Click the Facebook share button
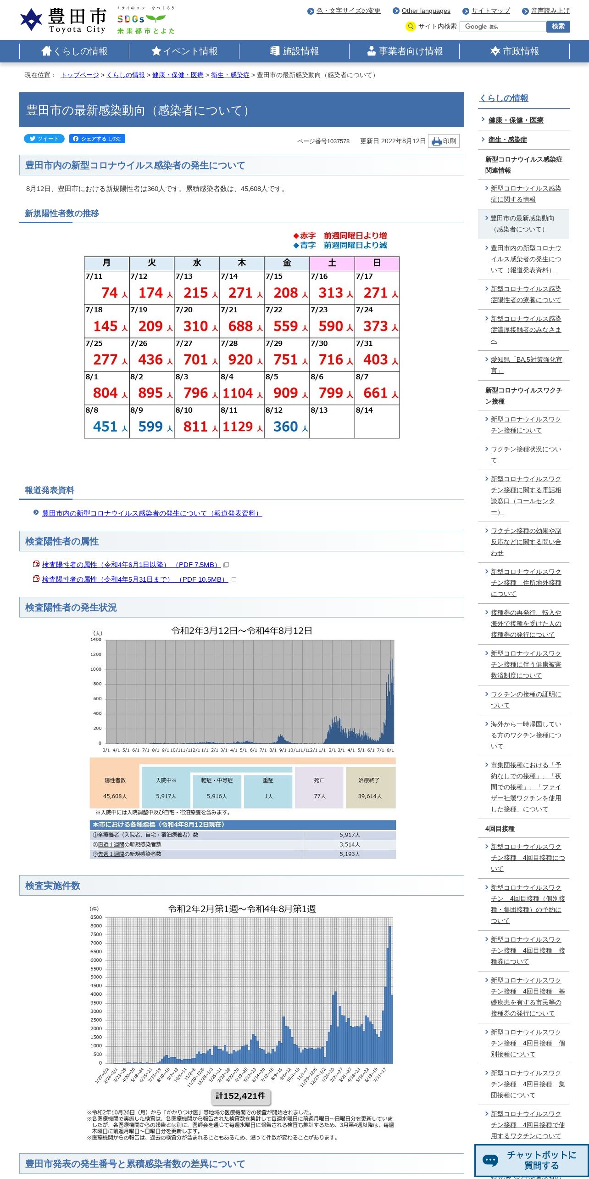 point(97,139)
